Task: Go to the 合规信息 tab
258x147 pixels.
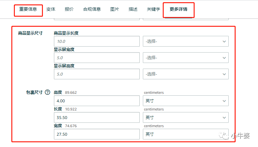Action: click(x=92, y=9)
